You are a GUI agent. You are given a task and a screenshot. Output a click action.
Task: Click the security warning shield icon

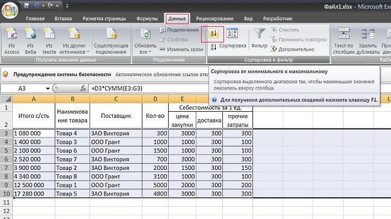click(x=6, y=74)
